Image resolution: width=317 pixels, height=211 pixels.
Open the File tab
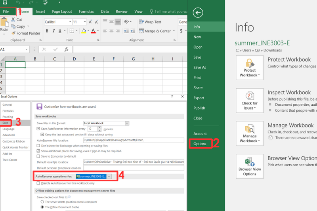pyautogui.click(x=6, y=11)
